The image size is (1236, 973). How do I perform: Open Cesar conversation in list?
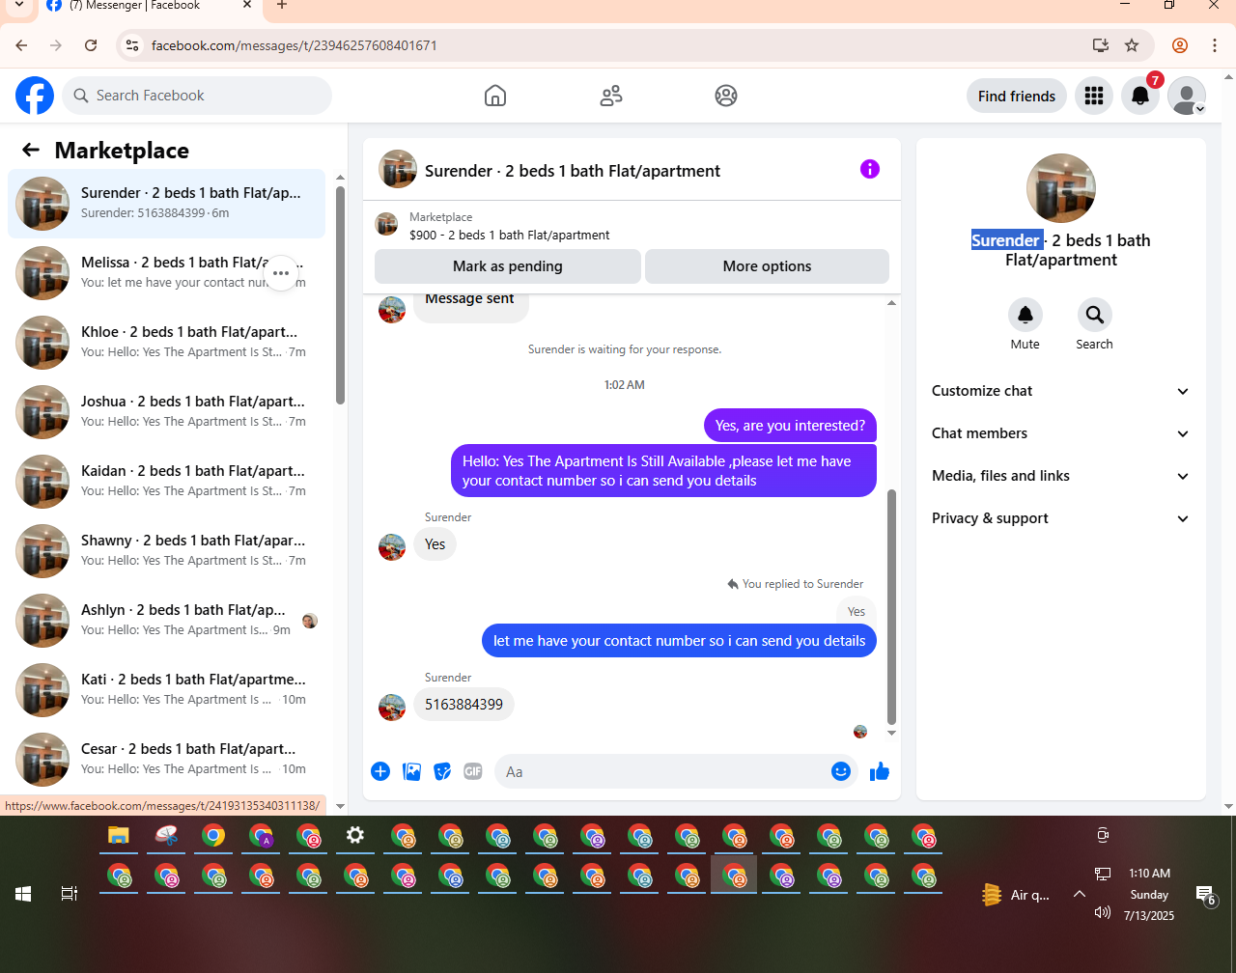166,760
